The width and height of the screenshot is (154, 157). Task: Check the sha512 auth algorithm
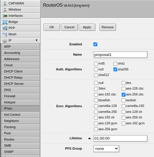96,75
